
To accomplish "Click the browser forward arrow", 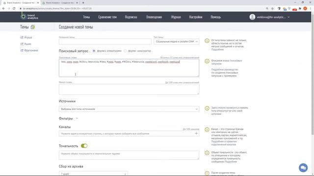I will 9,9.
